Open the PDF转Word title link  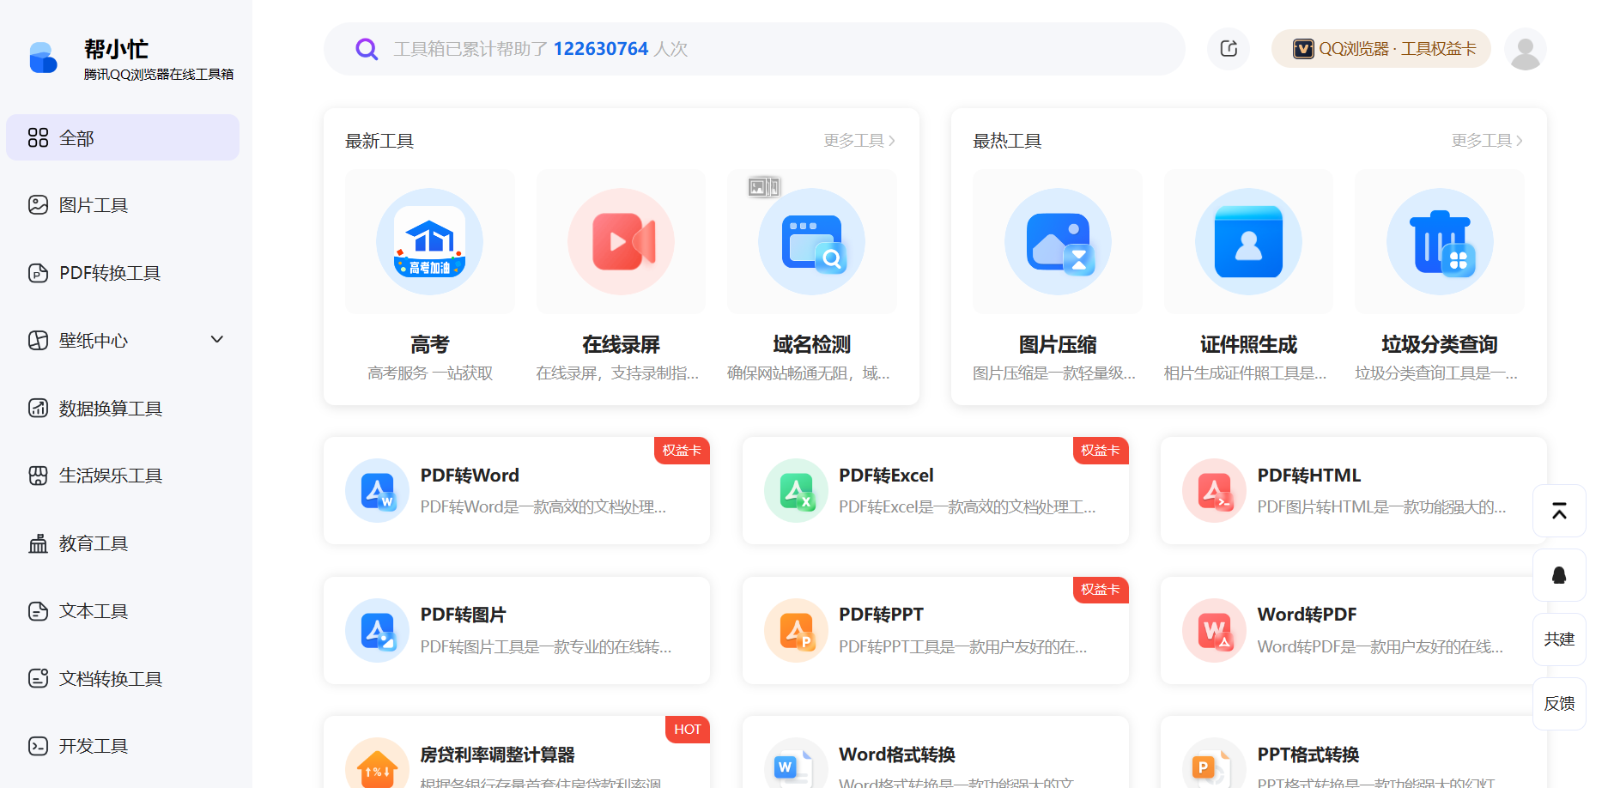pos(470,476)
